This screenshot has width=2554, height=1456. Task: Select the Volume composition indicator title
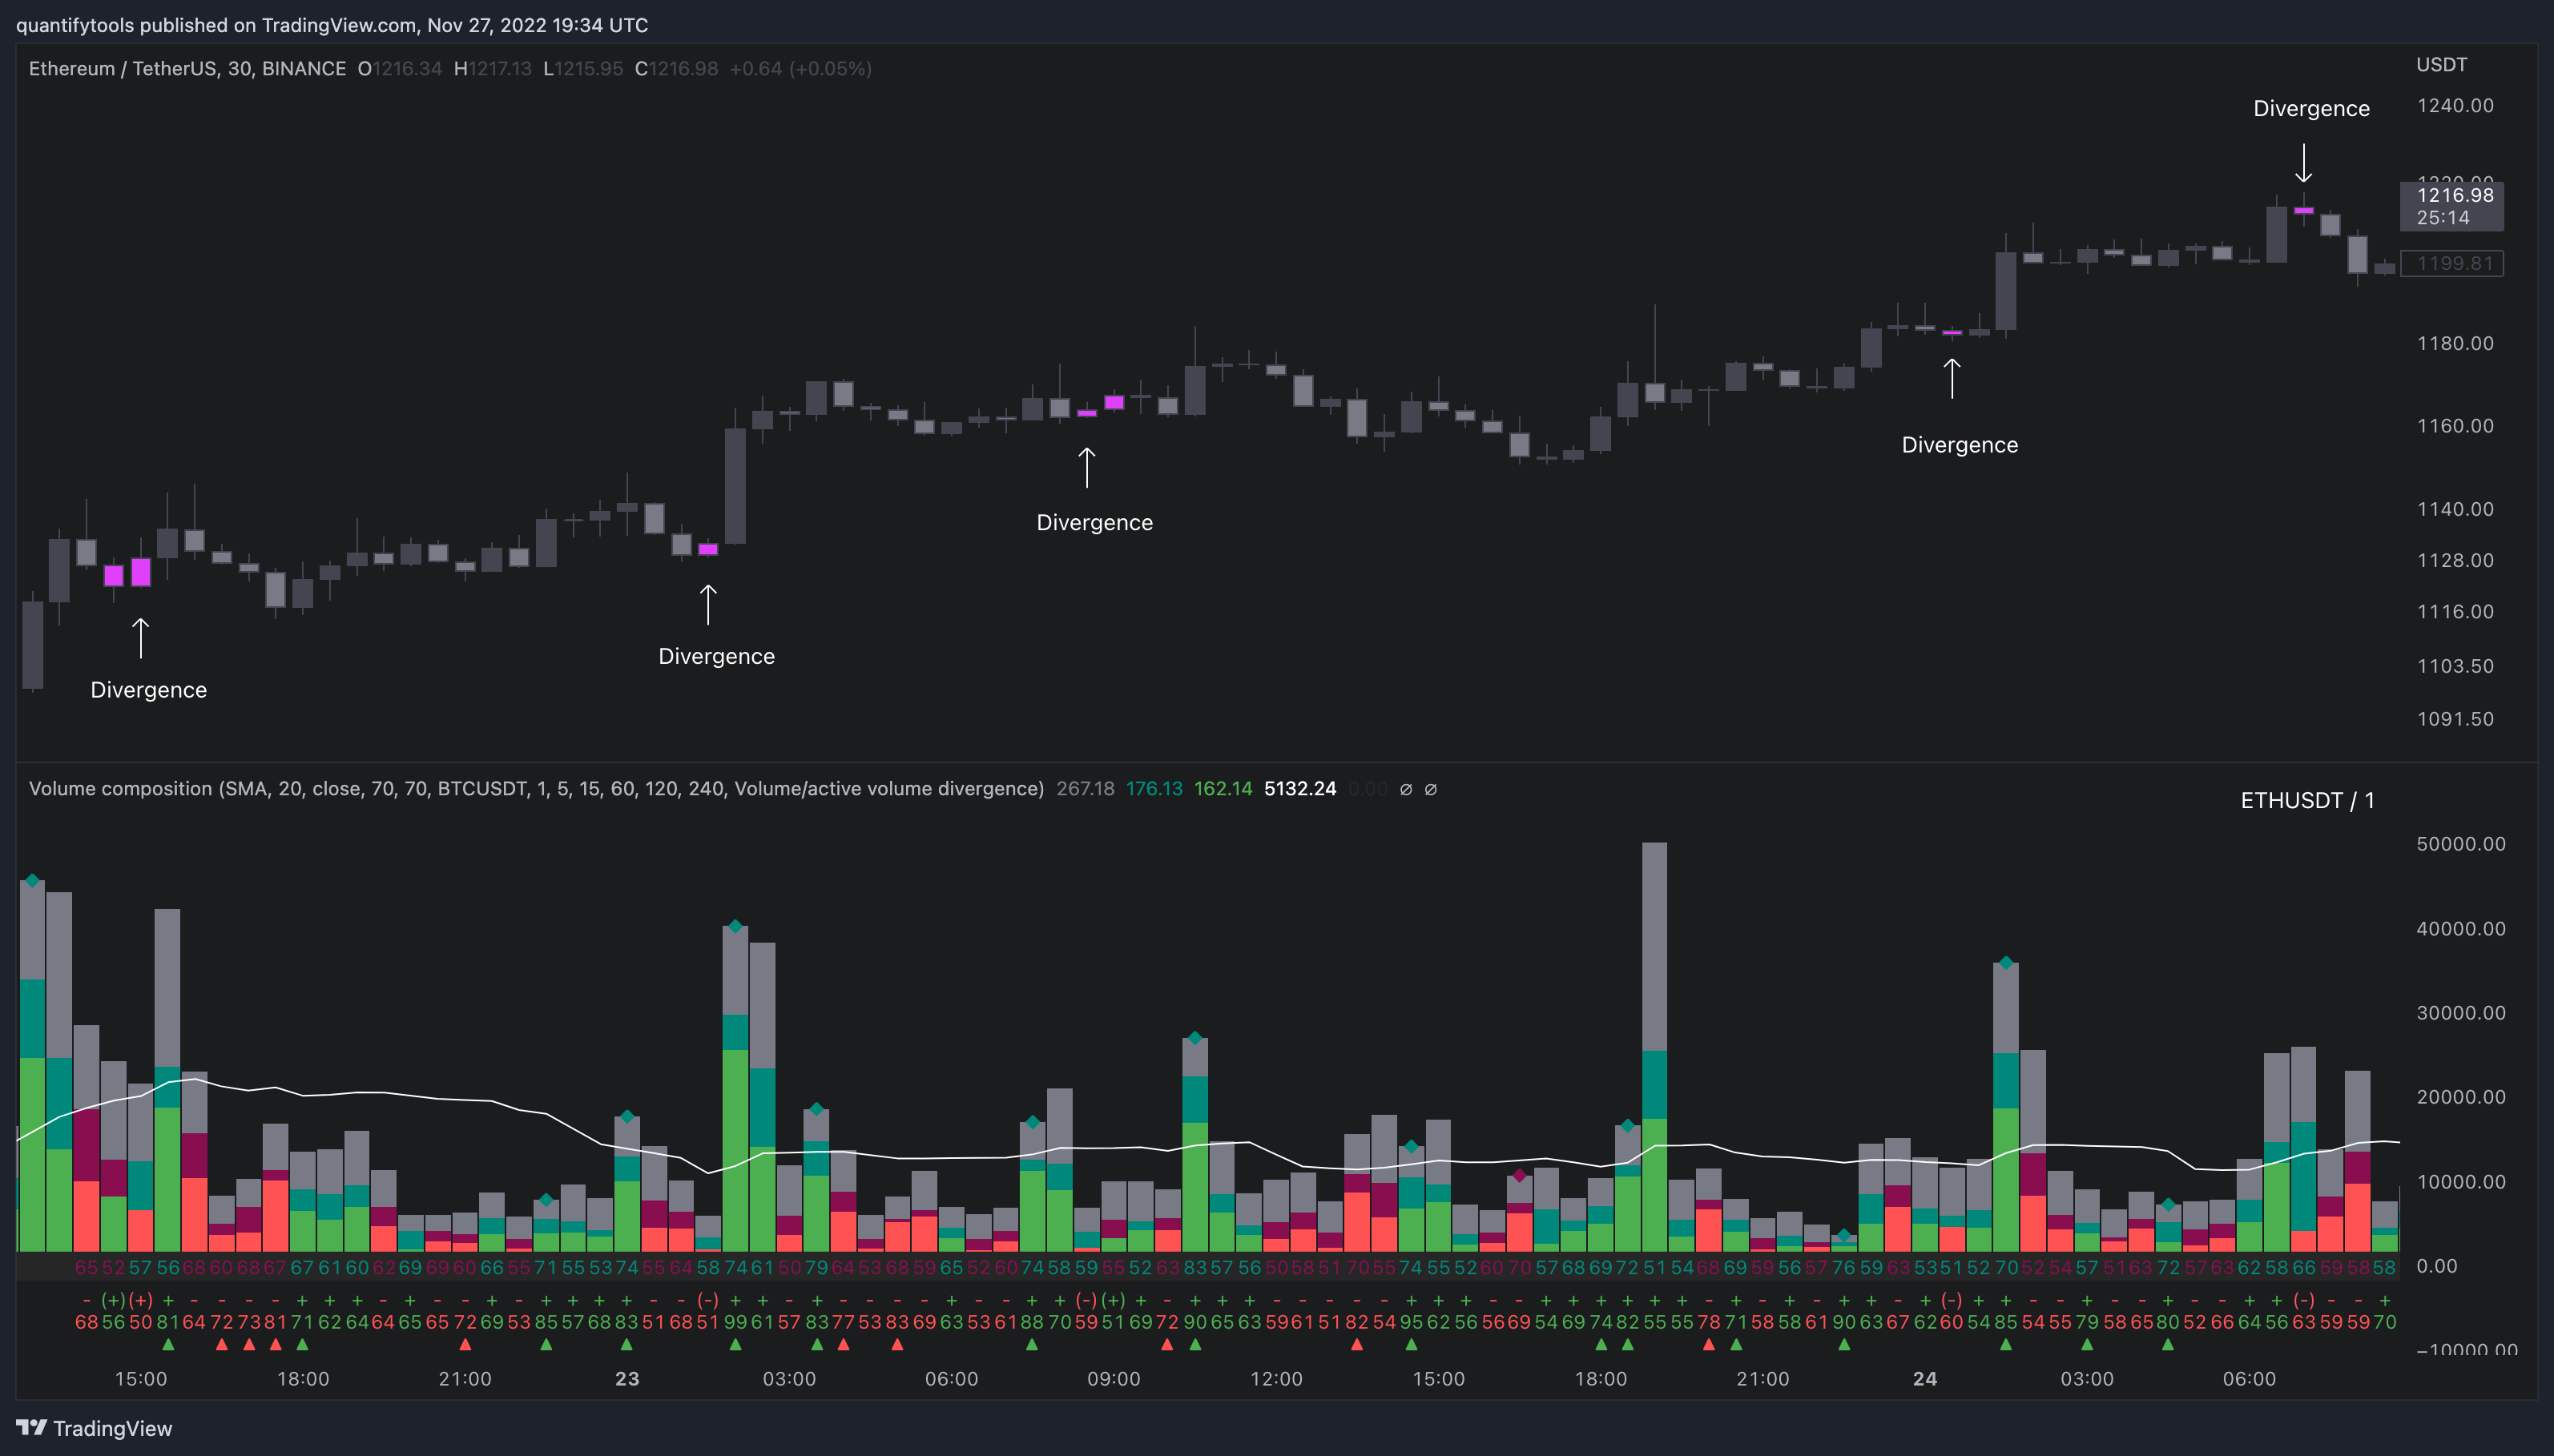coord(536,789)
